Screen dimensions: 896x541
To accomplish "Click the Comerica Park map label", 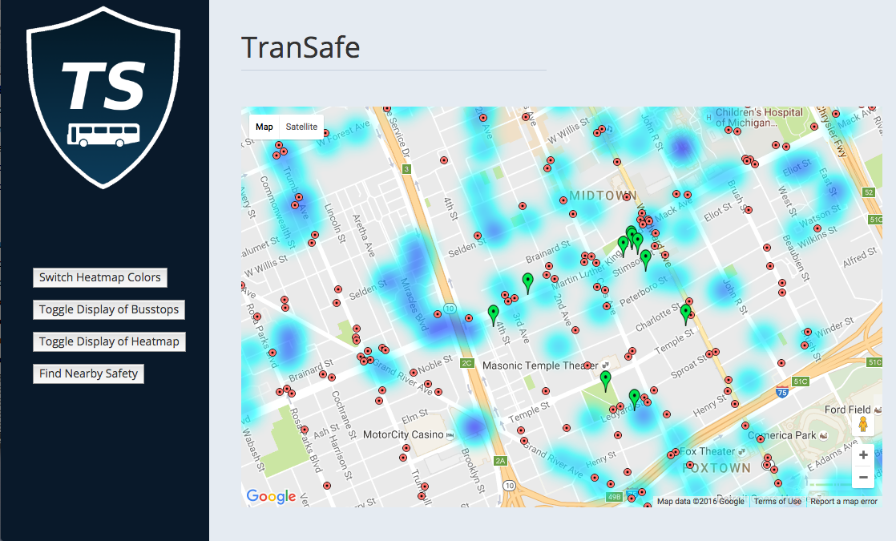I will click(782, 435).
